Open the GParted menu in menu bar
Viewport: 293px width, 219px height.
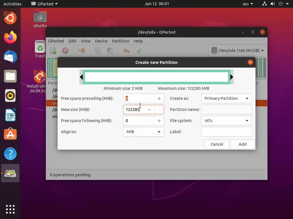tap(56, 41)
